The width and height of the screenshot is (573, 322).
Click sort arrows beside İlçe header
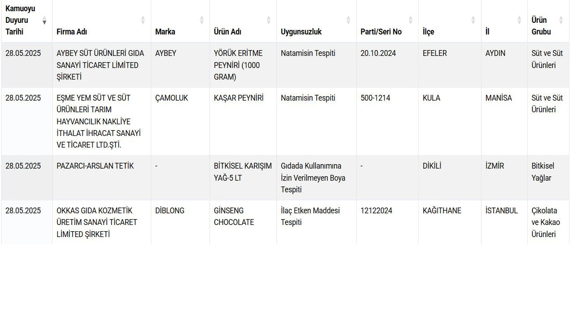point(473,20)
